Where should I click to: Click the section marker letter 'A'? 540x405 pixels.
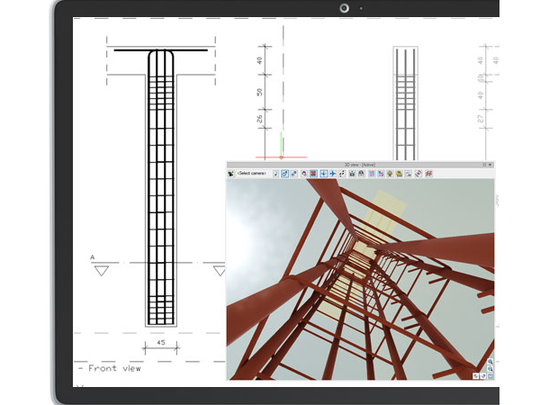pyautogui.click(x=93, y=257)
